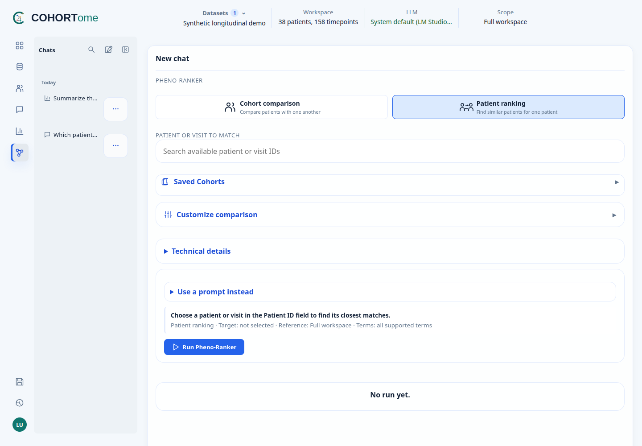
Task: Click the COHORTome logo
Action: click(56, 18)
